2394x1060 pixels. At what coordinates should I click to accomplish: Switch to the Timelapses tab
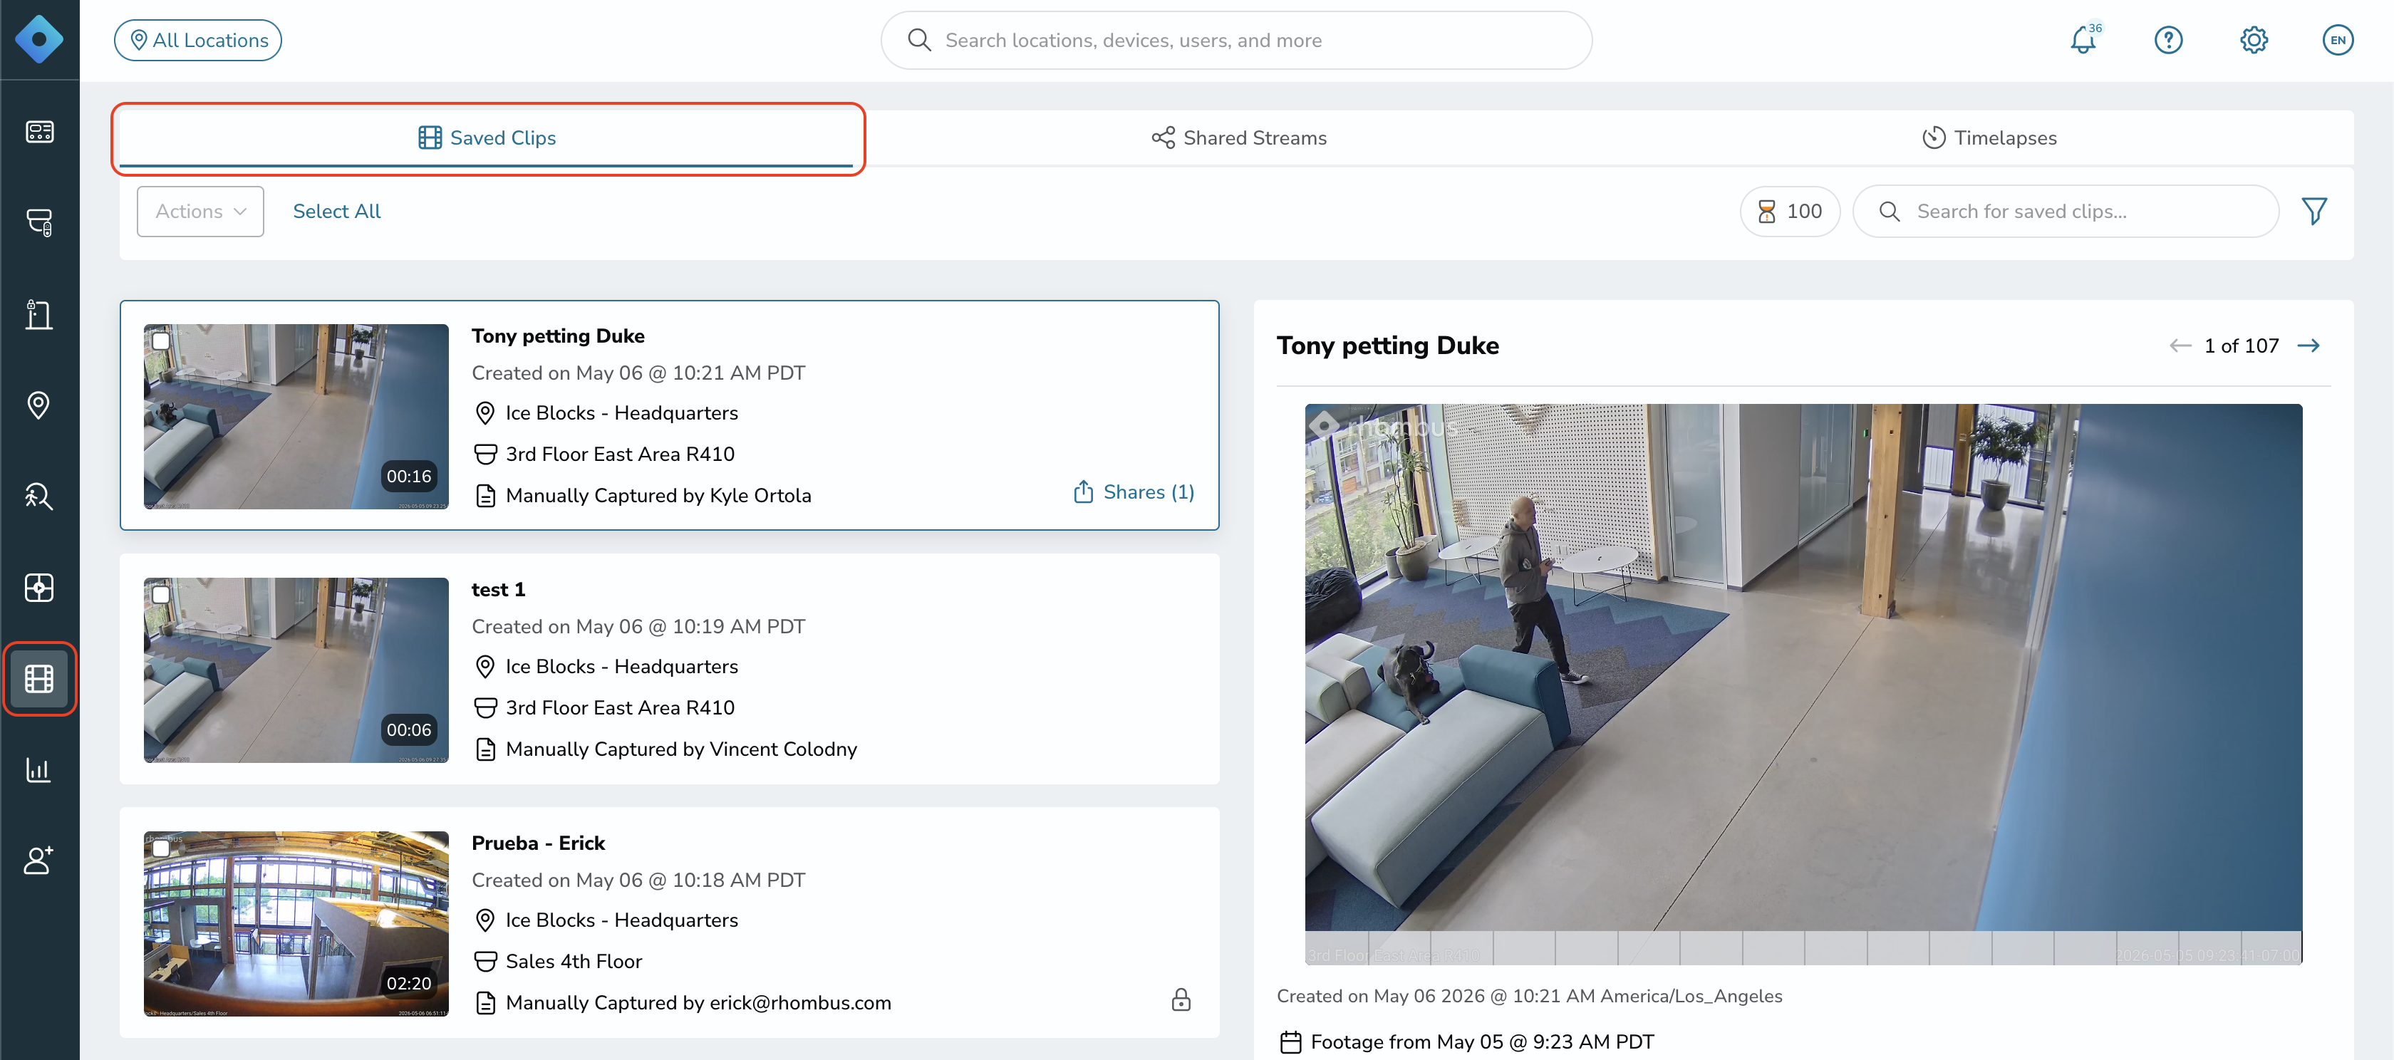click(1989, 137)
